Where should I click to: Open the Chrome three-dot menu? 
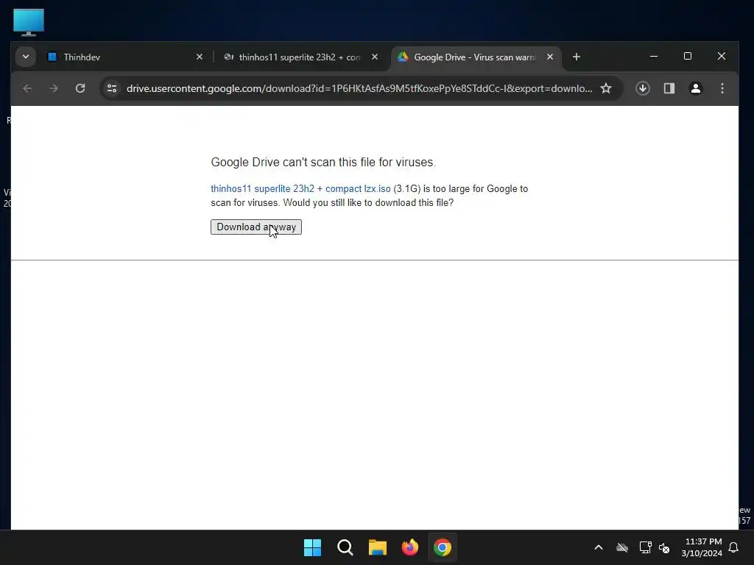click(722, 88)
